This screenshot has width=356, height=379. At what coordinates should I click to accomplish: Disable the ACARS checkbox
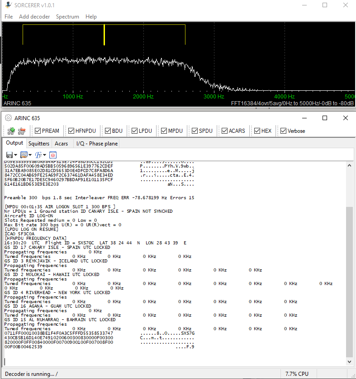[x=224, y=131]
